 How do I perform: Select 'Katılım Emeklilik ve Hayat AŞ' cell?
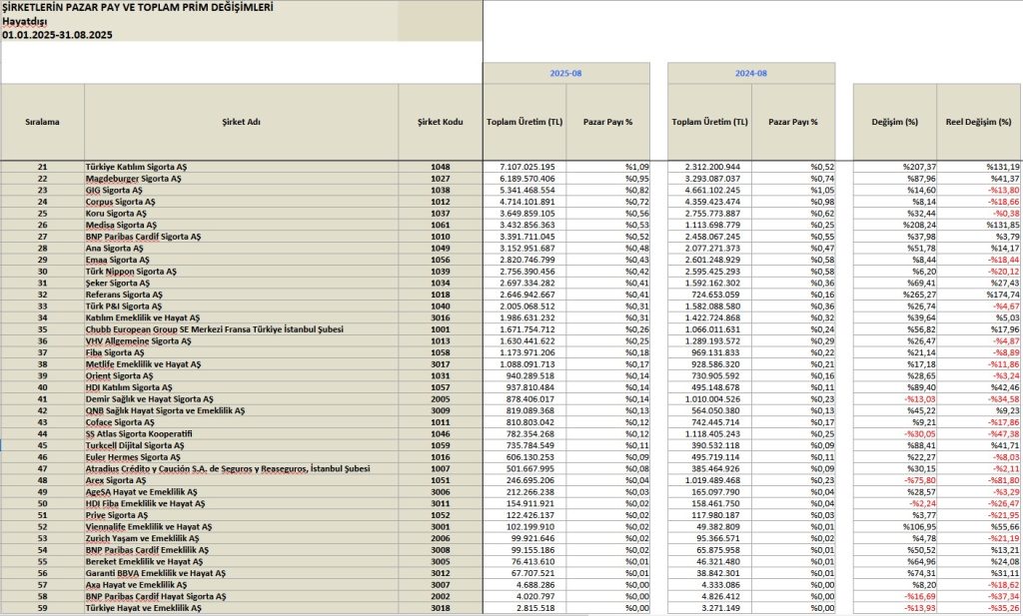[x=241, y=318]
